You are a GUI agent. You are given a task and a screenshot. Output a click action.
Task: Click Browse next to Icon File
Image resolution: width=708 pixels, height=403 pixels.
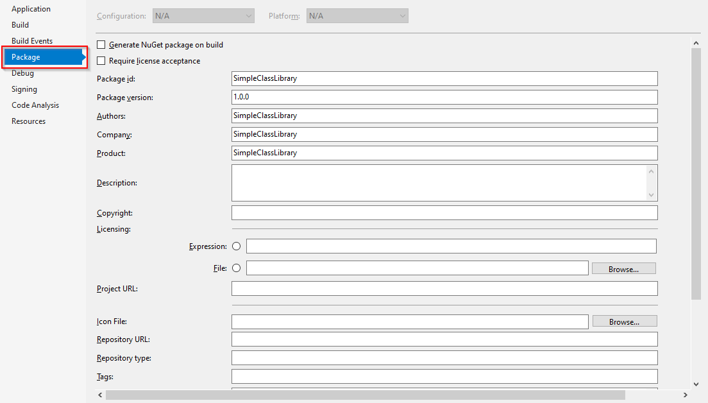(624, 321)
